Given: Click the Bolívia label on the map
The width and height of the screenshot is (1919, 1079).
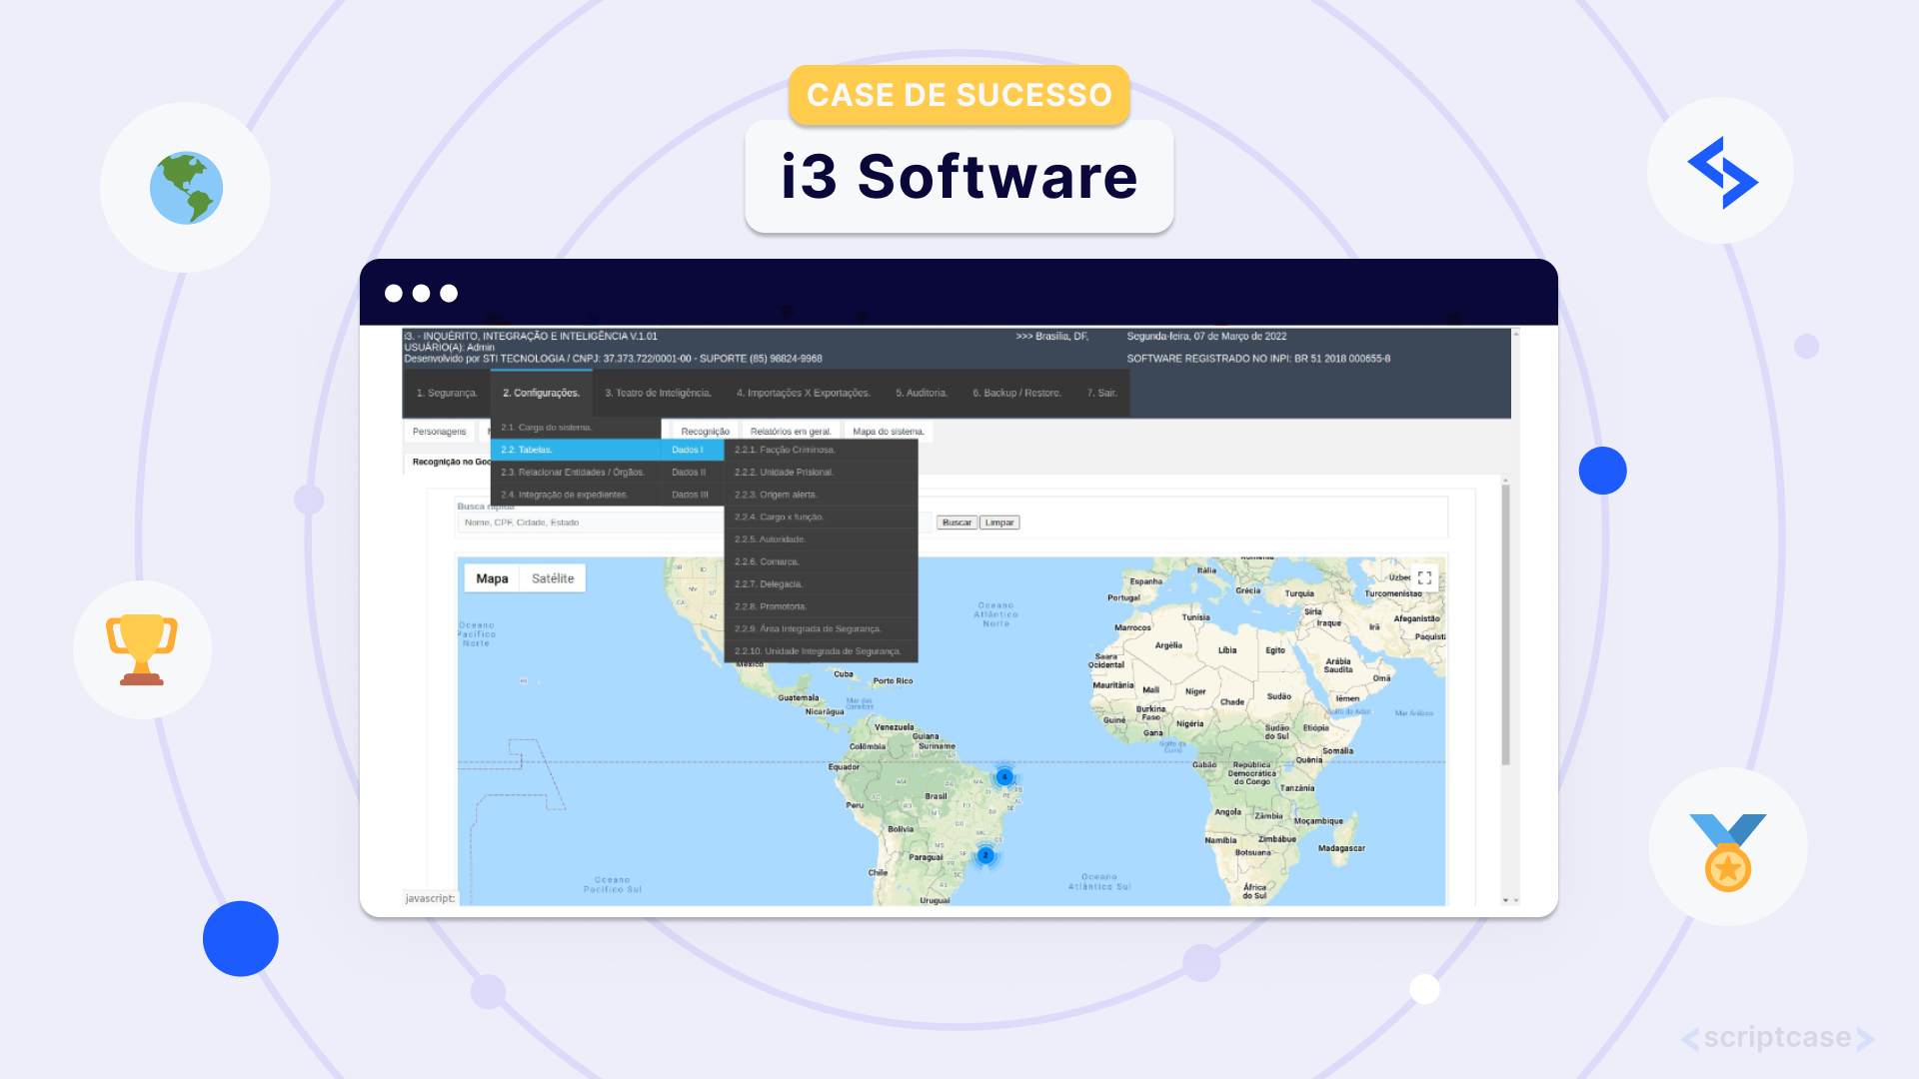Looking at the screenshot, I should click(x=901, y=829).
